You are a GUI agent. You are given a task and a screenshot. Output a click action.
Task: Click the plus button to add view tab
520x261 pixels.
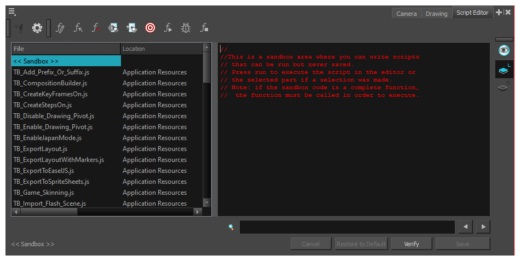pos(499,12)
